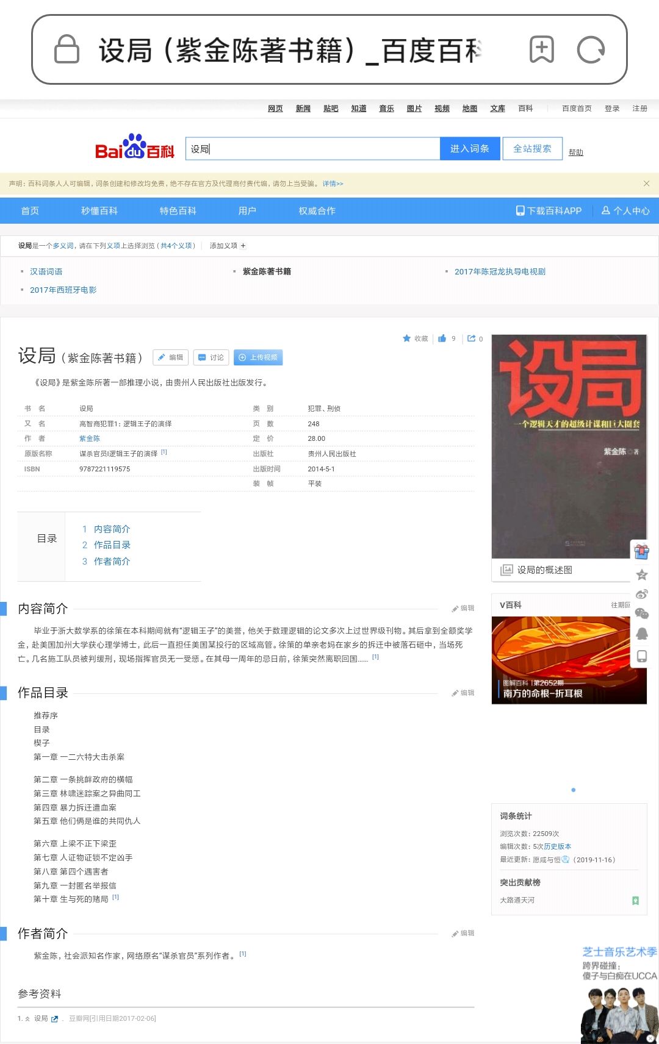Click the 编辑 button beside the title

click(170, 357)
